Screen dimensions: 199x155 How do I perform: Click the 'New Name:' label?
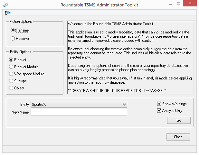(x=21, y=112)
